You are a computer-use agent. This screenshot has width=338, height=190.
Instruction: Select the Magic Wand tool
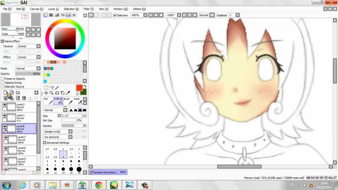coord(57,88)
